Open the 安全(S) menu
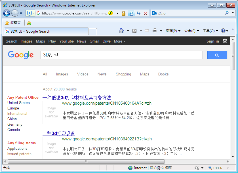Screen dimensions: 238x173 point(191,31)
